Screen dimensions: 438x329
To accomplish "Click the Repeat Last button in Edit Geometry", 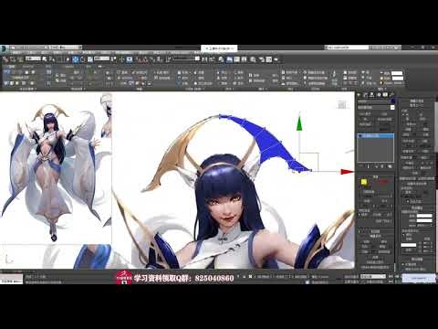I will pos(417,105).
